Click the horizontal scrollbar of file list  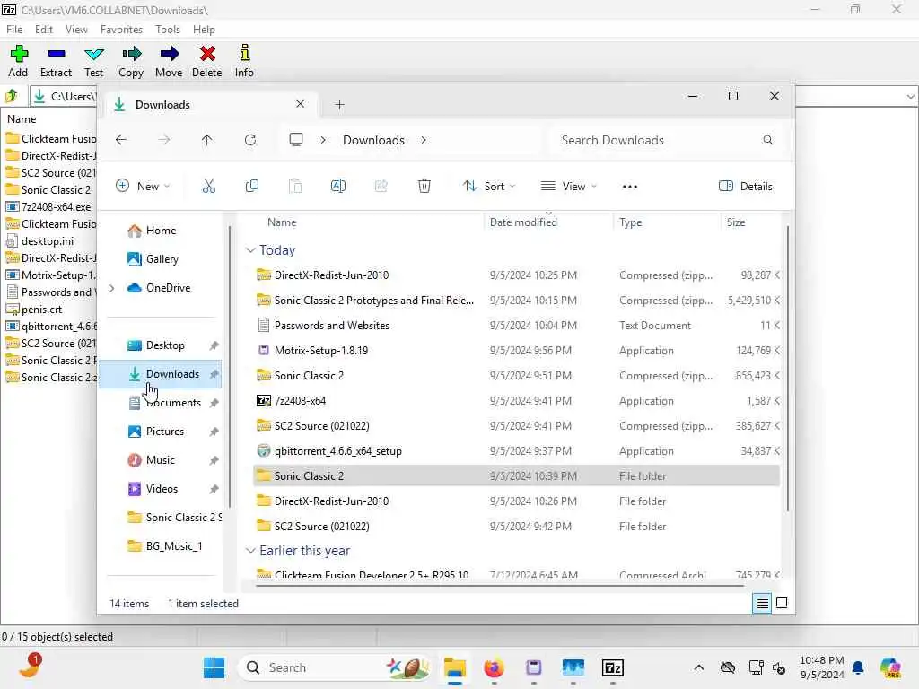click(500, 584)
